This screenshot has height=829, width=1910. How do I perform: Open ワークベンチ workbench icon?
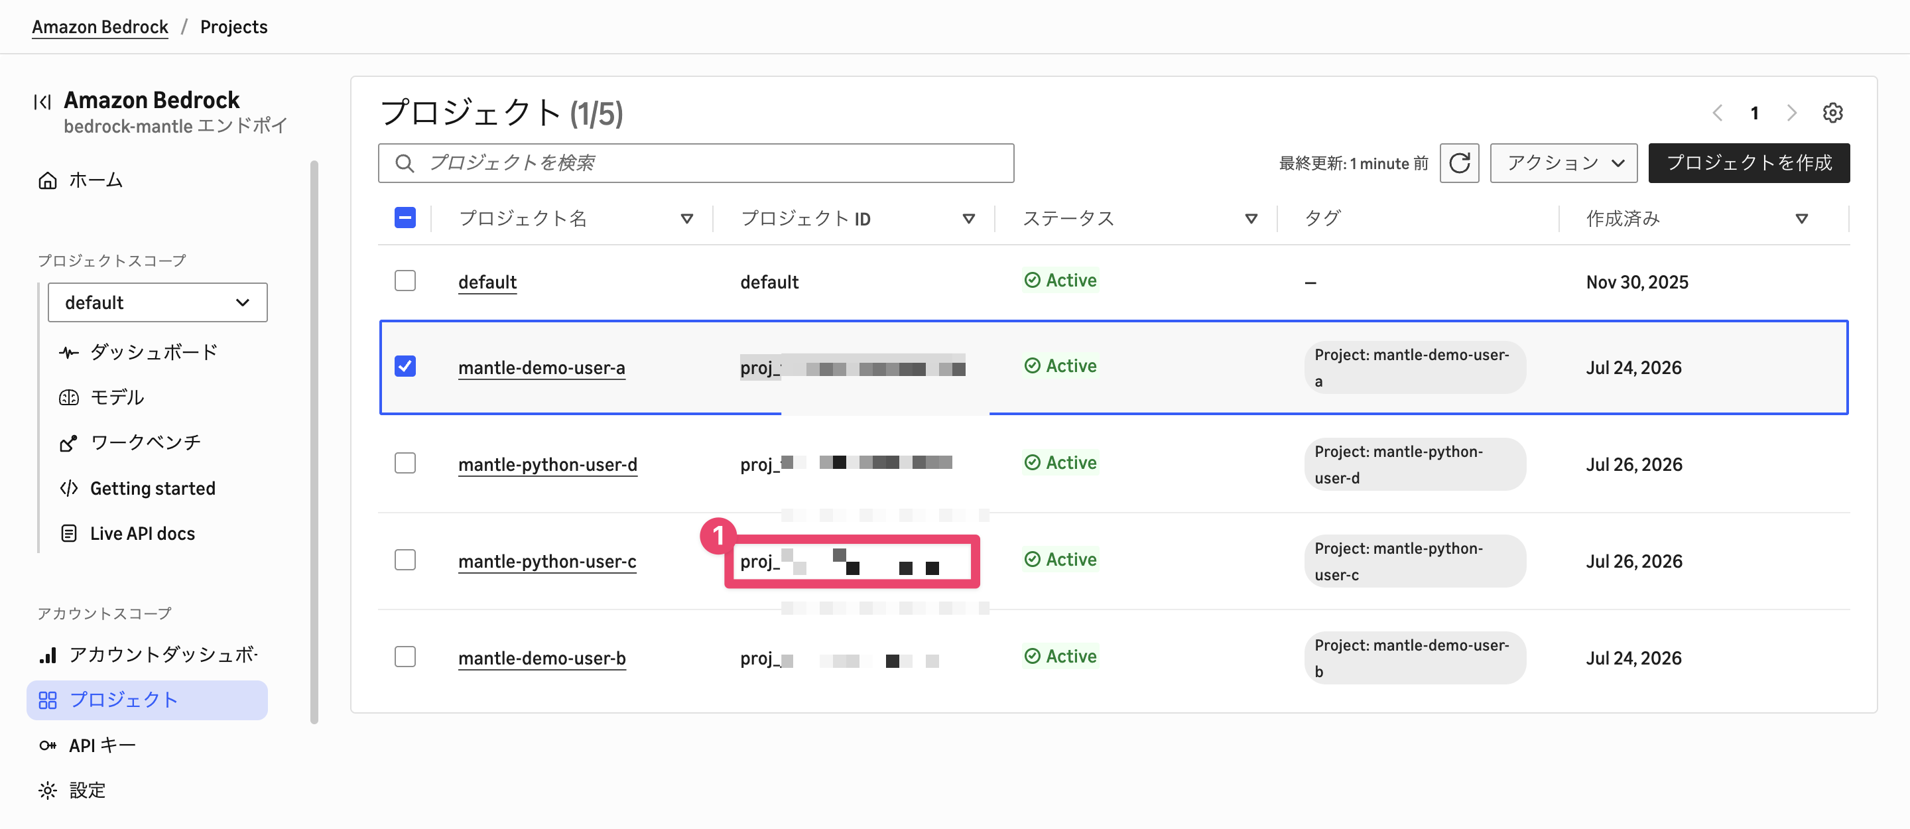point(68,442)
